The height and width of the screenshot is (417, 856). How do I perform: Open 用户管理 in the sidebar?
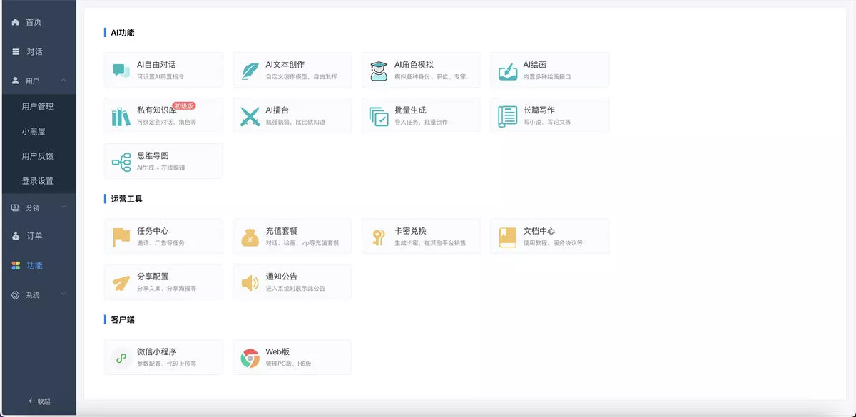point(38,107)
